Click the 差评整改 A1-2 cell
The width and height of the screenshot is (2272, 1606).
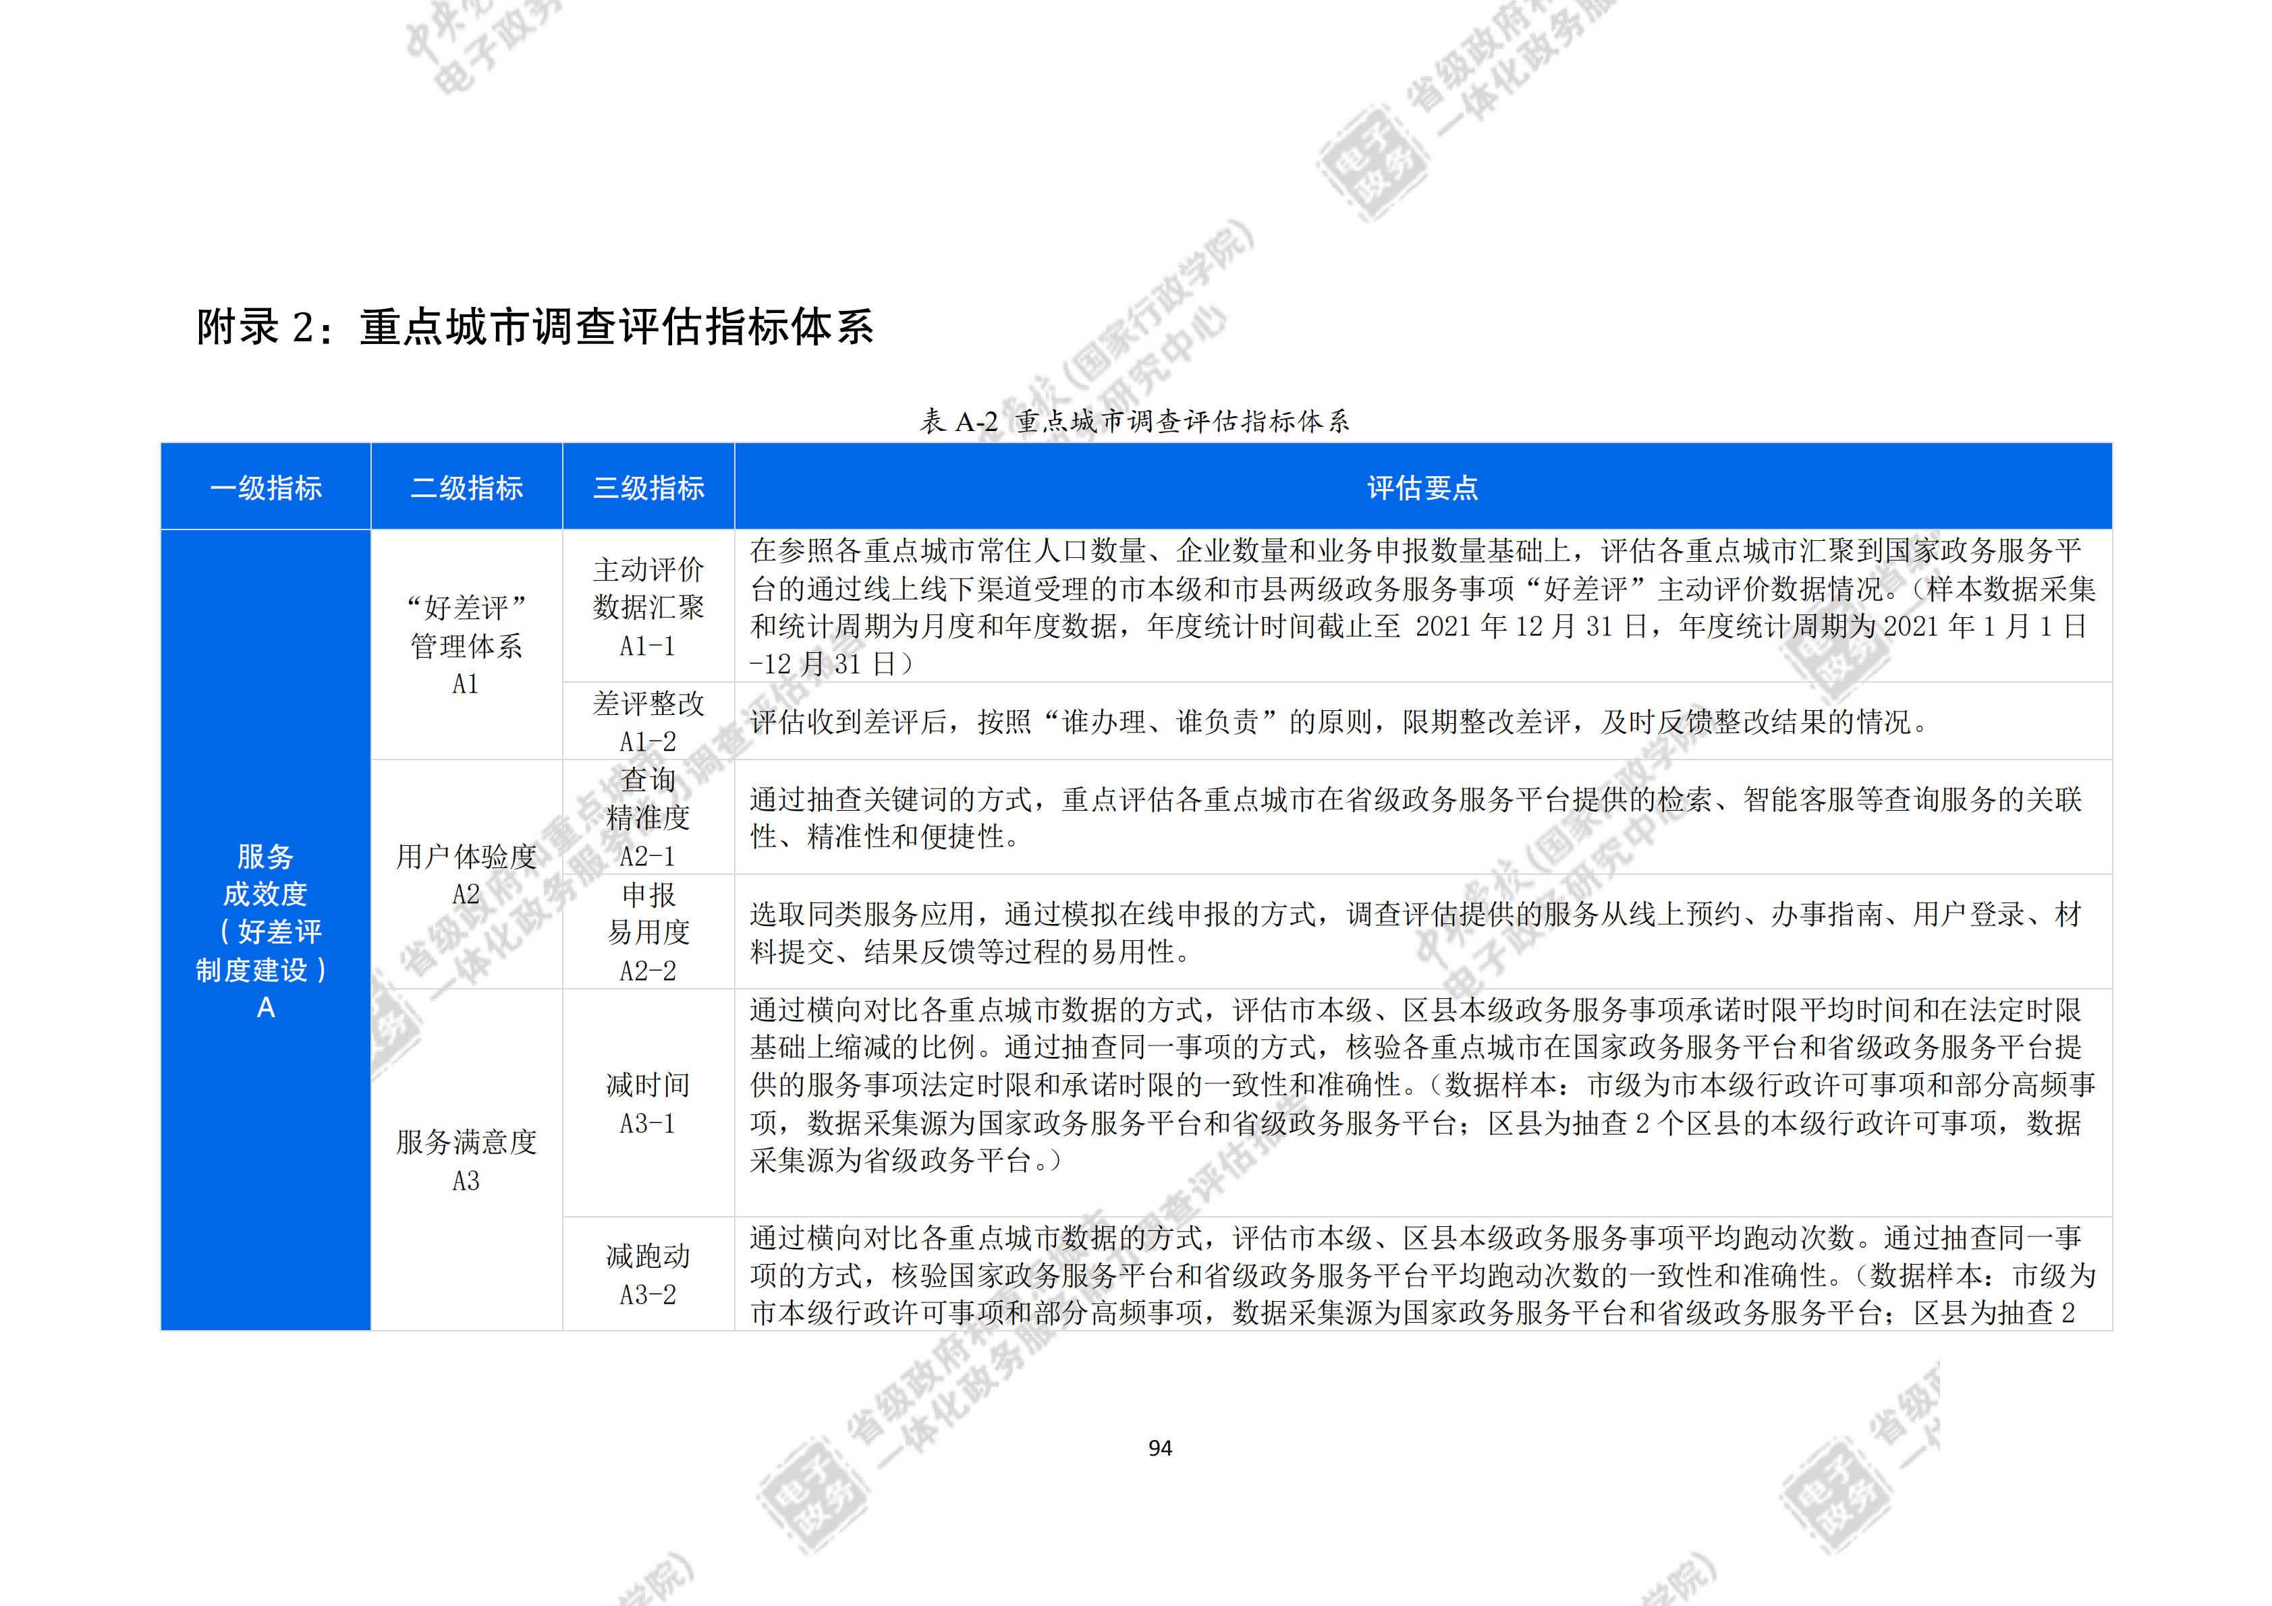pyautogui.click(x=648, y=721)
